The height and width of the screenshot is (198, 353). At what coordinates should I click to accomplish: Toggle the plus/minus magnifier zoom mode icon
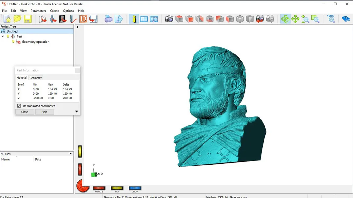coord(305,19)
